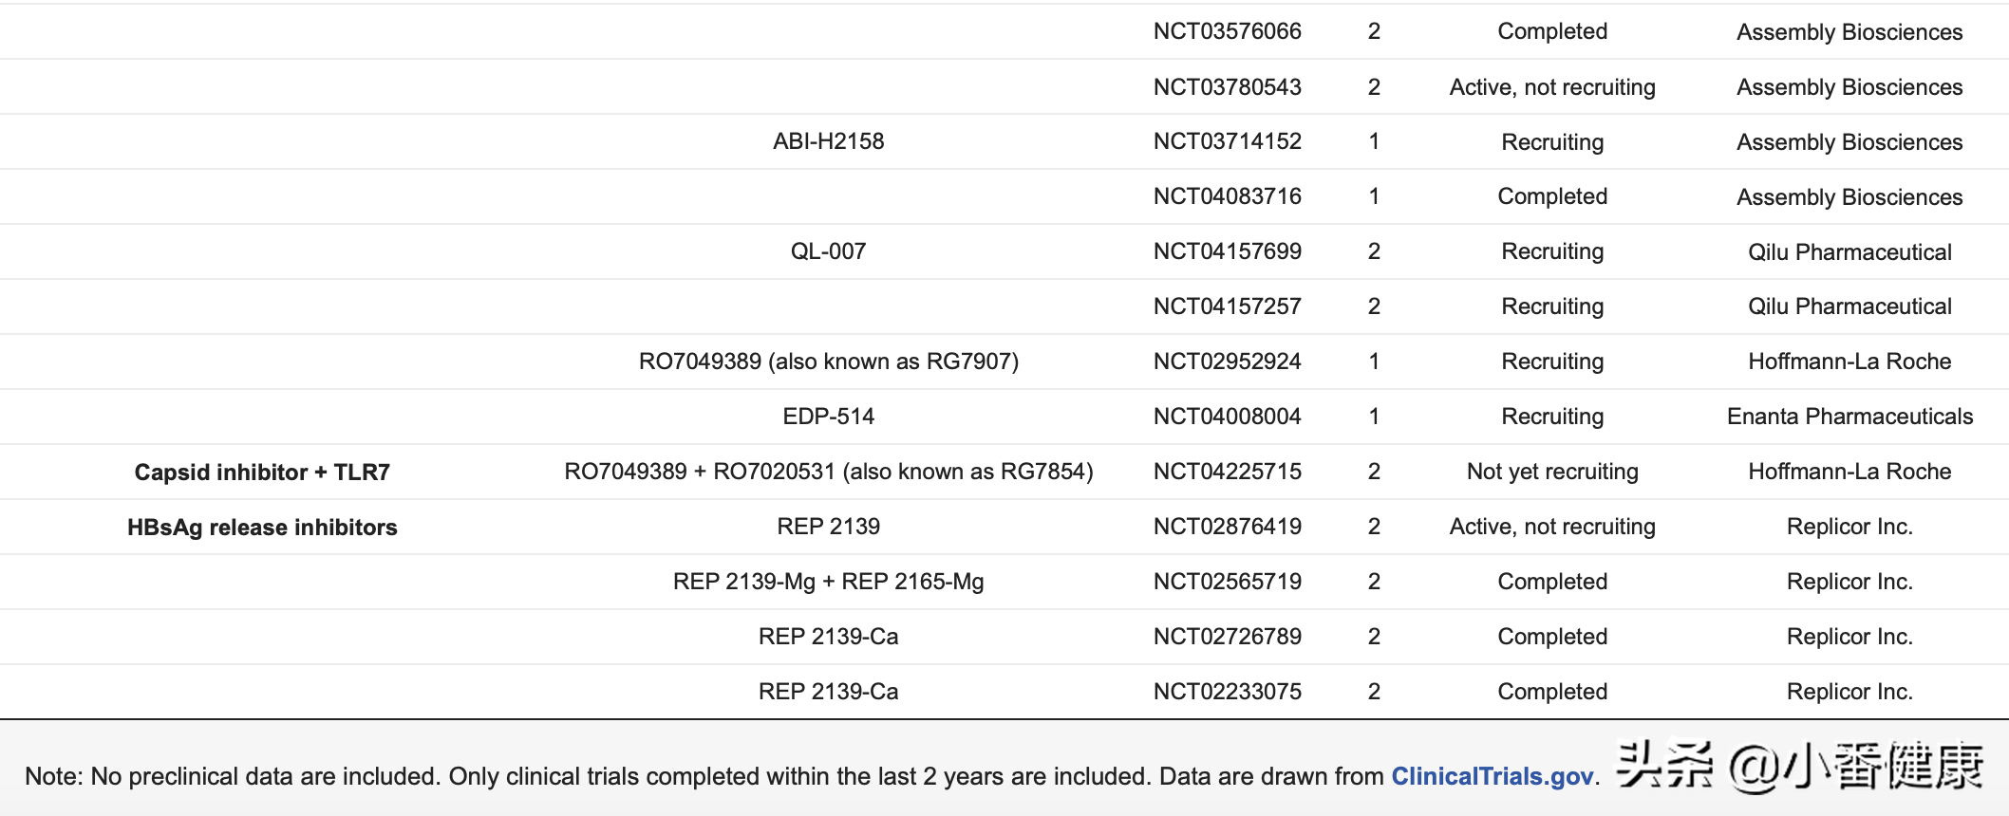Viewport: 2009px width, 816px height.
Task: Click the NCT02726789 trial identifier
Action: (1227, 637)
